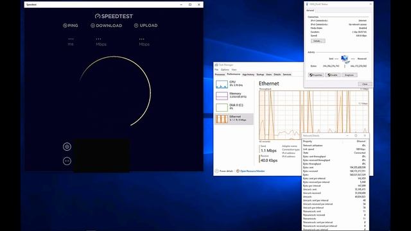Click the globe icon in Speedtest
Image resolution: width=411 pixels, height=231 pixels.
tap(67, 147)
